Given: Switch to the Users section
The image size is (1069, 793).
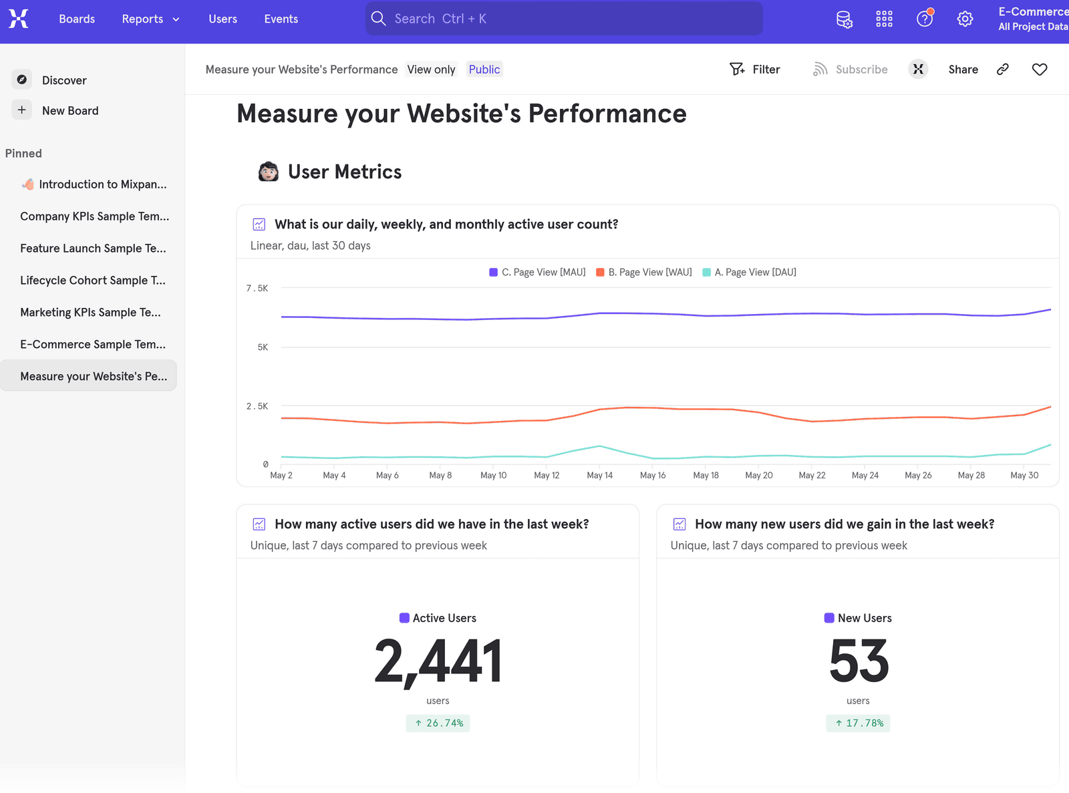Looking at the screenshot, I should [x=222, y=19].
